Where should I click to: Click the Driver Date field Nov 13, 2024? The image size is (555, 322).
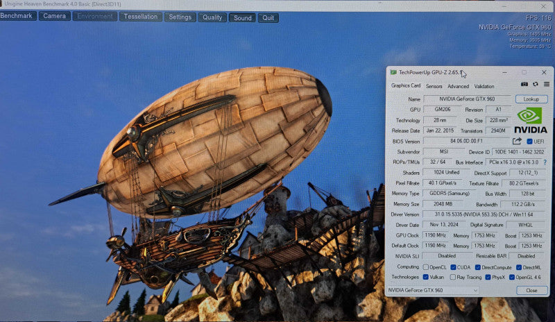point(444,225)
